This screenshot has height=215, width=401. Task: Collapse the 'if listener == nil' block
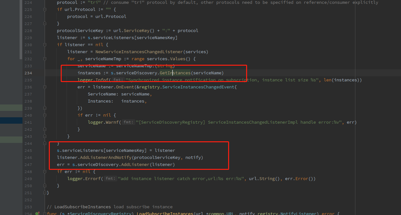[45, 45]
